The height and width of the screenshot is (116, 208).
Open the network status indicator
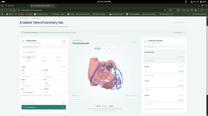coord(191,2)
